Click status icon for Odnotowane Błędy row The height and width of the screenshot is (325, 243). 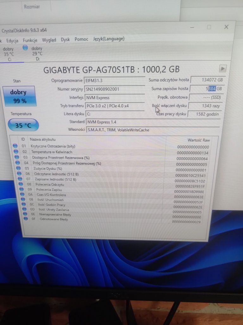coord(26,218)
